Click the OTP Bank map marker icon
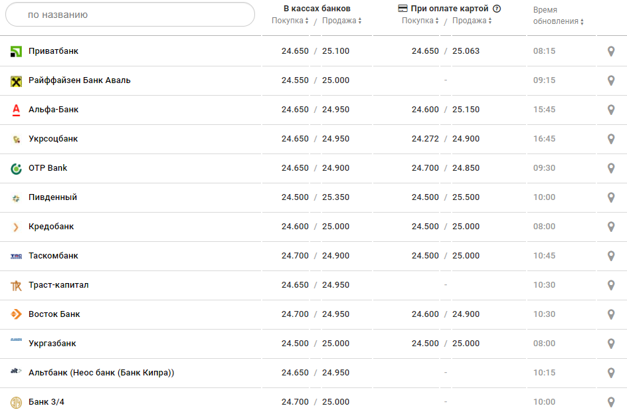 coord(611,168)
